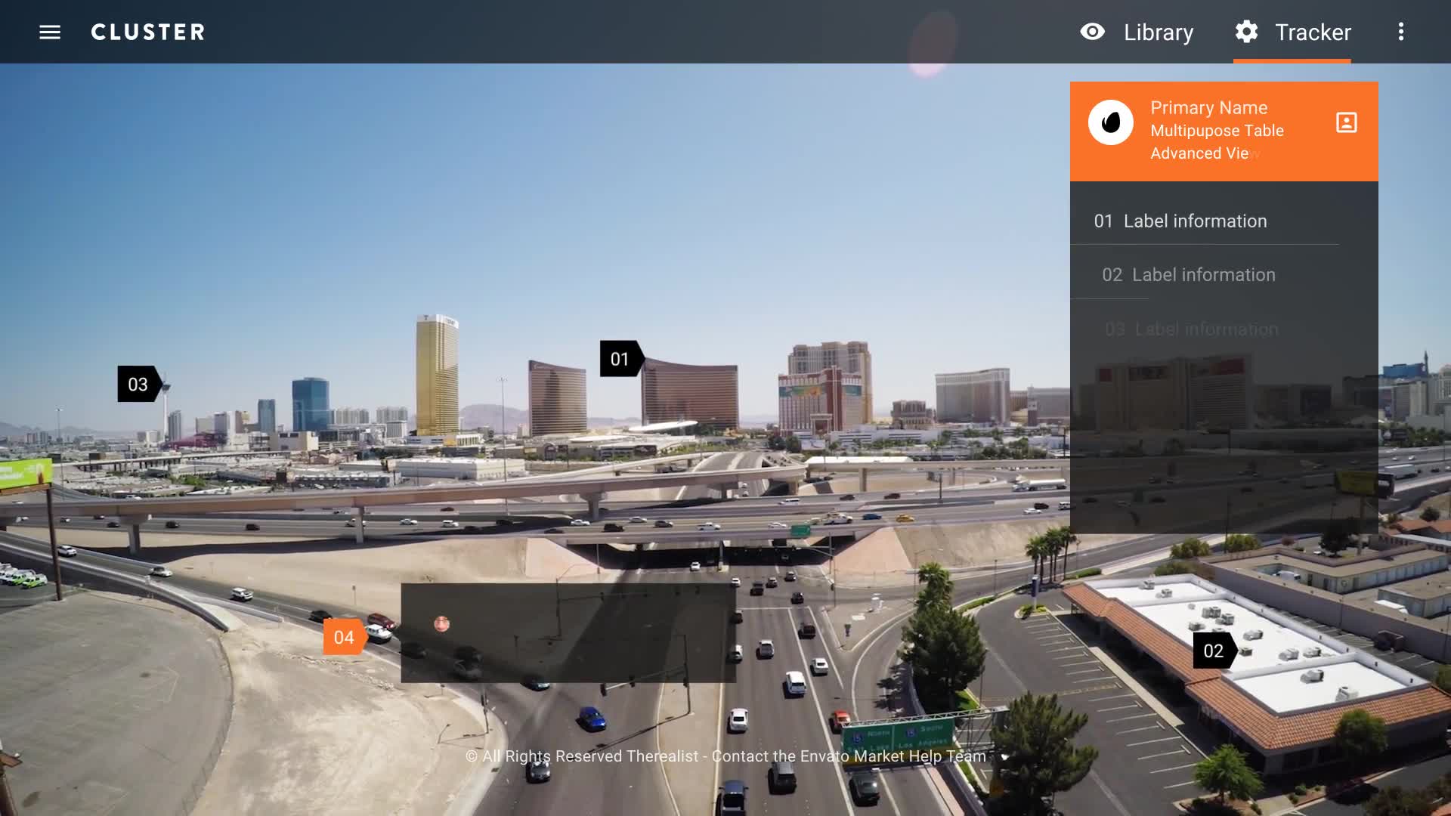Click tracker marker 03
This screenshot has height=816, width=1451.
pyautogui.click(x=140, y=385)
